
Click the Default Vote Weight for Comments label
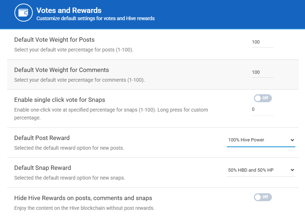[x=62, y=70]
